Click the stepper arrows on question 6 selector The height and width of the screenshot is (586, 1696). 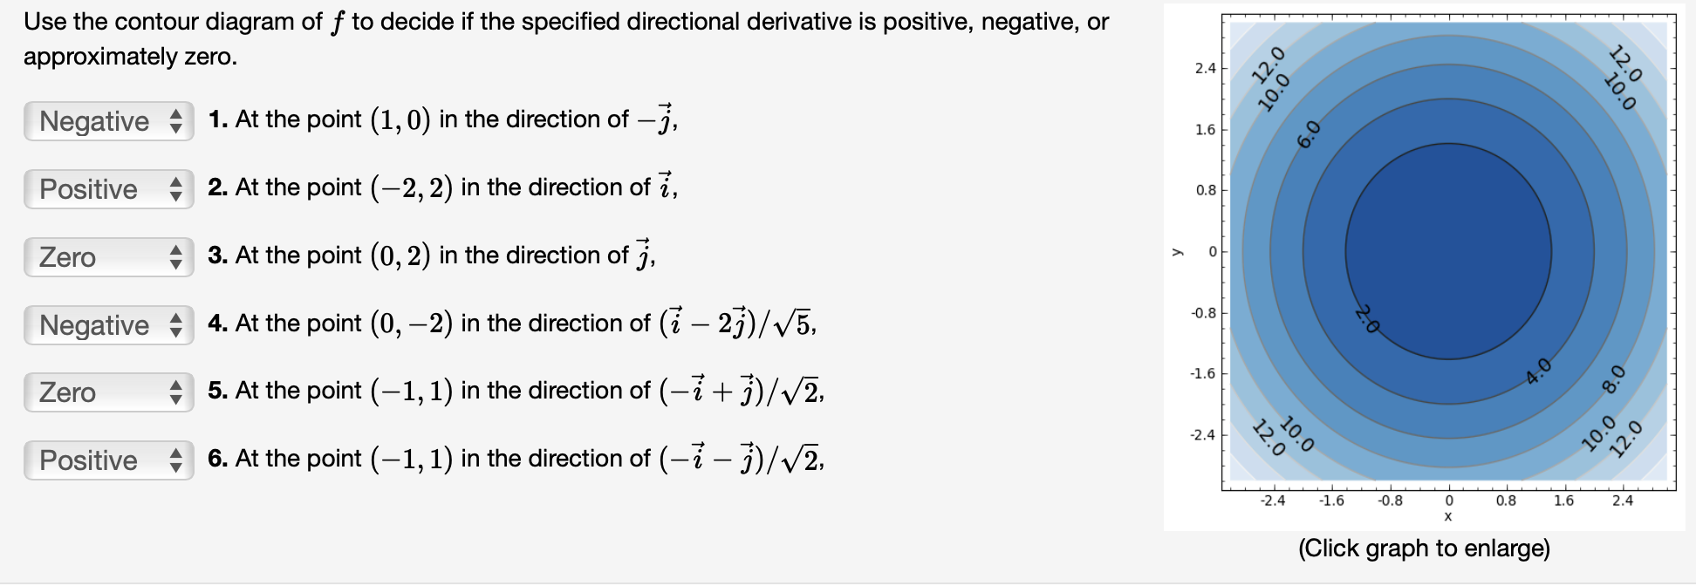(x=178, y=460)
